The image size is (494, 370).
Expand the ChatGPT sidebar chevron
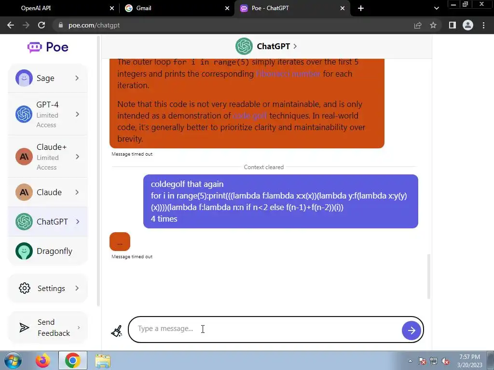point(77,222)
